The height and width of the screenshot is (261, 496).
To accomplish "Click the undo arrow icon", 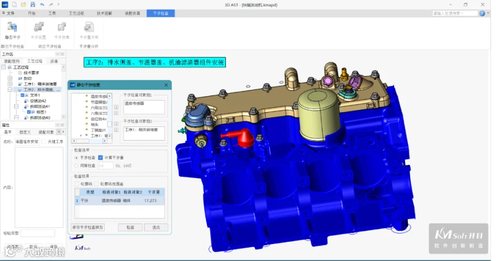I will click(x=42, y=4).
